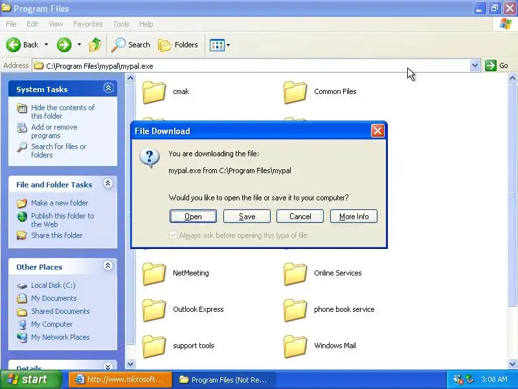Click the folder icon in address bar
Screen dimensions: 518x389
click(39, 65)
